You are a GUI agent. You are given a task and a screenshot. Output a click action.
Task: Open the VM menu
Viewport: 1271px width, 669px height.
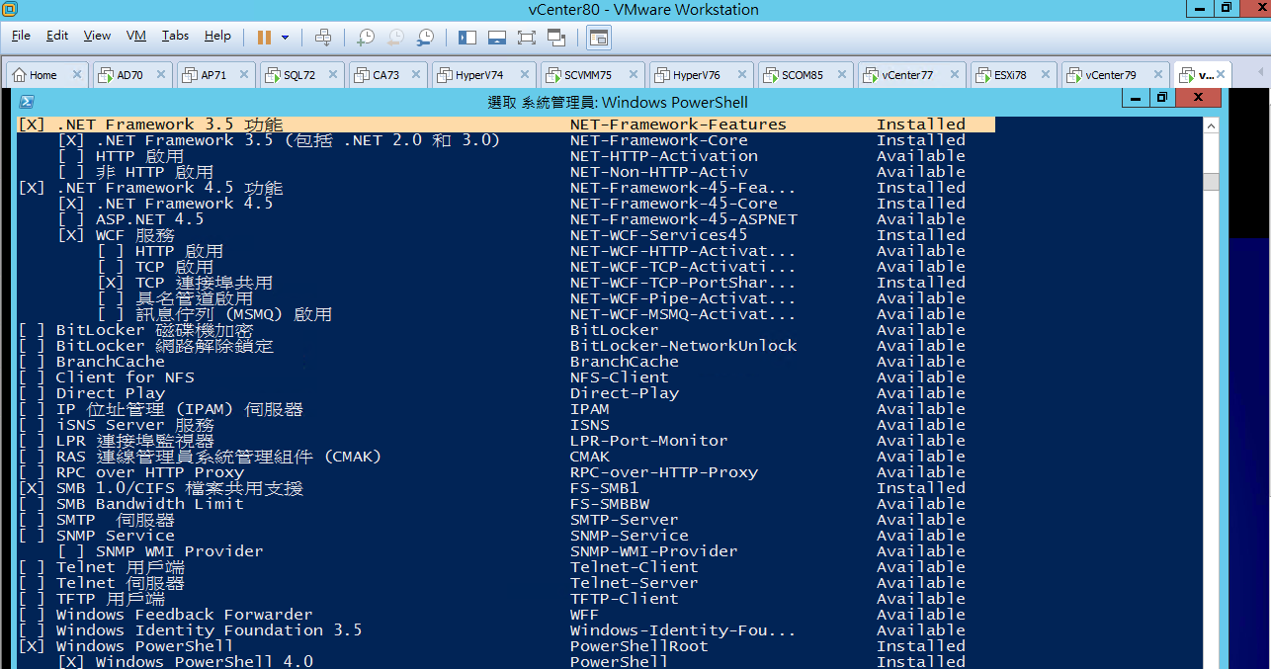pyautogui.click(x=136, y=36)
